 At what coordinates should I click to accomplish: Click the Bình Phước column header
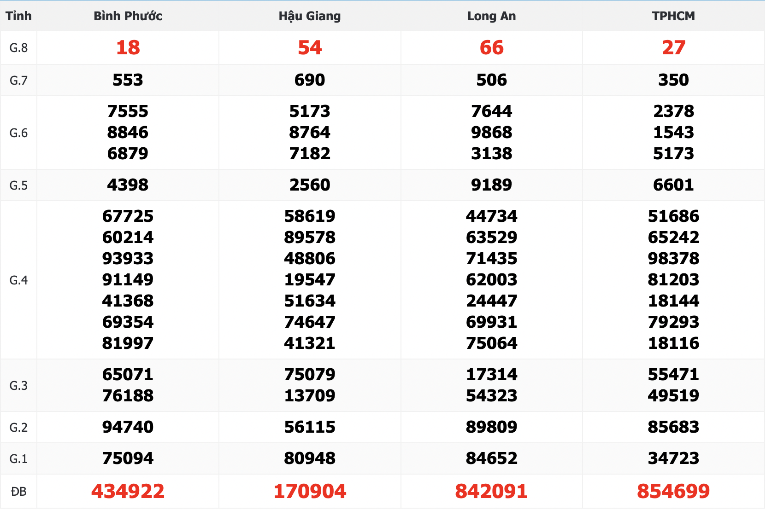coord(128,16)
